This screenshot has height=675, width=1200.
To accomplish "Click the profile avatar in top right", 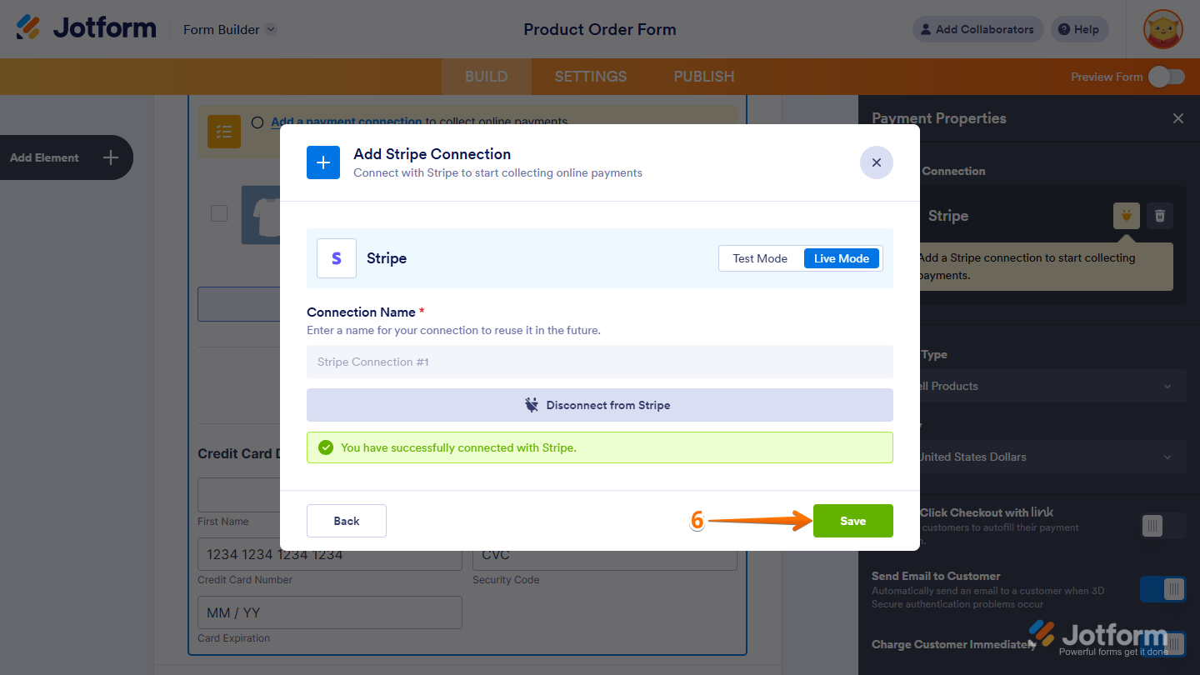I will (1162, 29).
